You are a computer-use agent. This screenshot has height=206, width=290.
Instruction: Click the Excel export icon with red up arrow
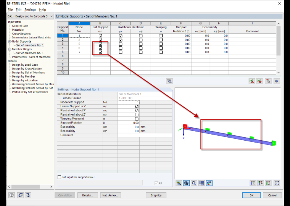251,81
